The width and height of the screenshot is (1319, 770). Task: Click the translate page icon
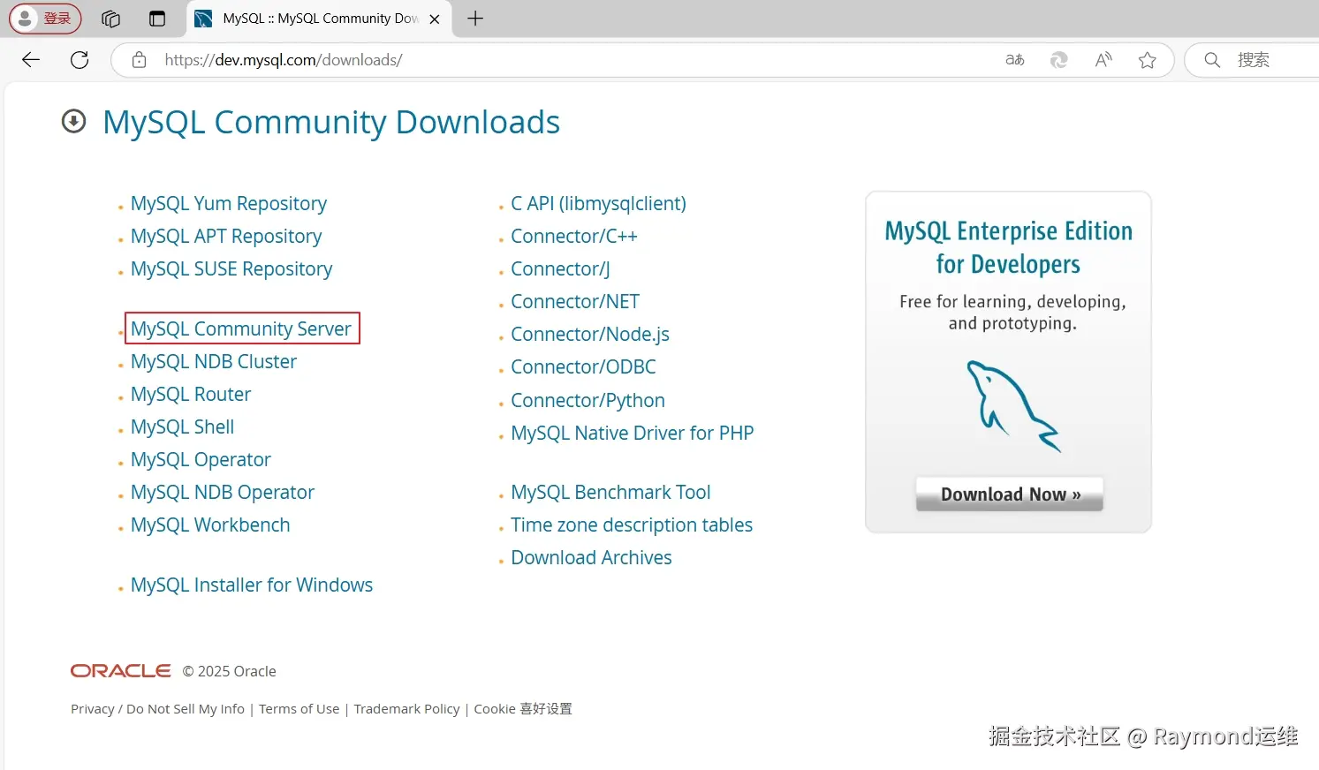(1015, 60)
